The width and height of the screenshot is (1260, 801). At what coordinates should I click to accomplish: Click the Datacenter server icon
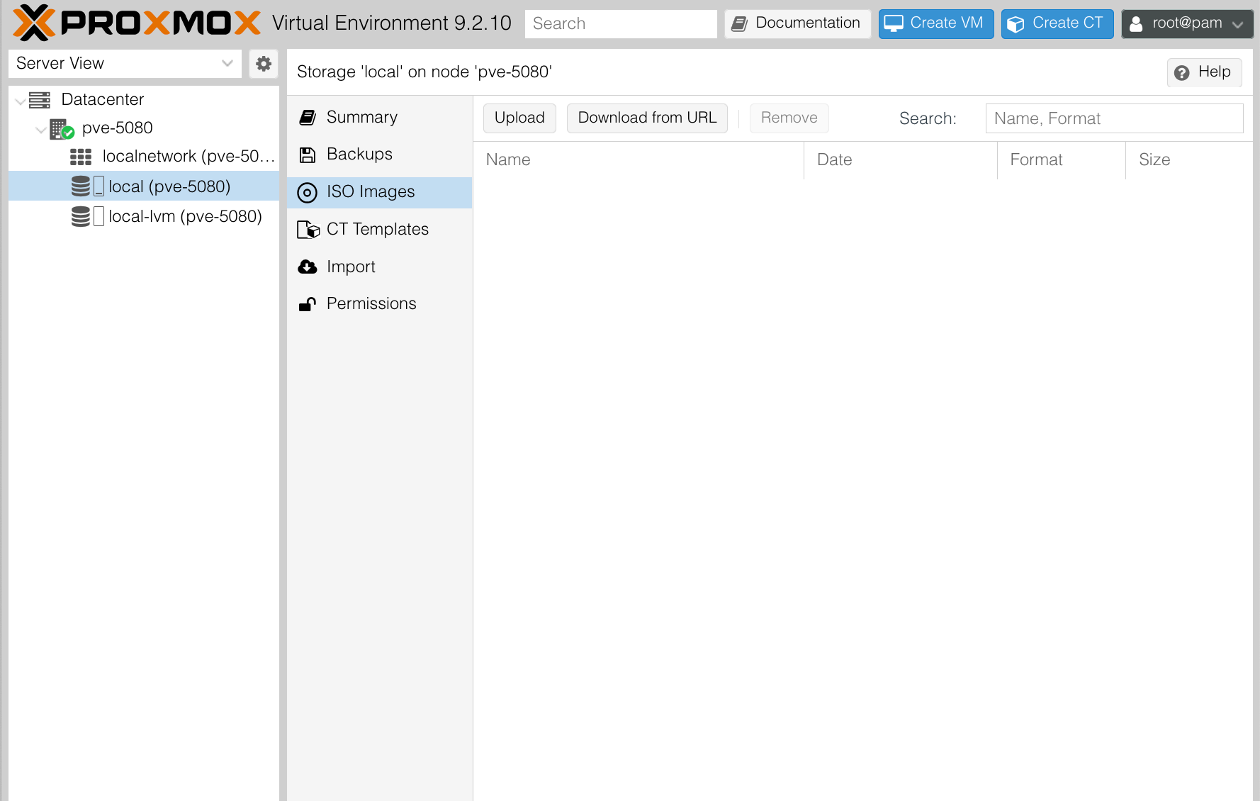point(40,100)
